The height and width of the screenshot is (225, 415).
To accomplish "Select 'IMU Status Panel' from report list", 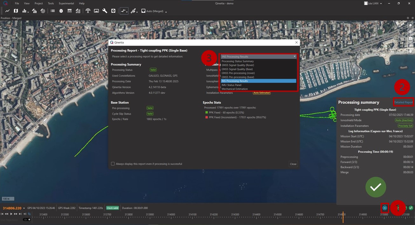I will click(x=232, y=85).
